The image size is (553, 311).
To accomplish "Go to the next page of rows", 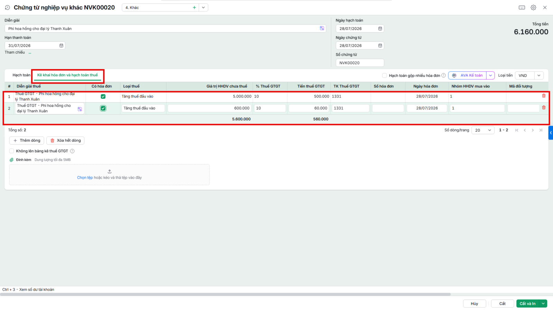I will point(533,130).
